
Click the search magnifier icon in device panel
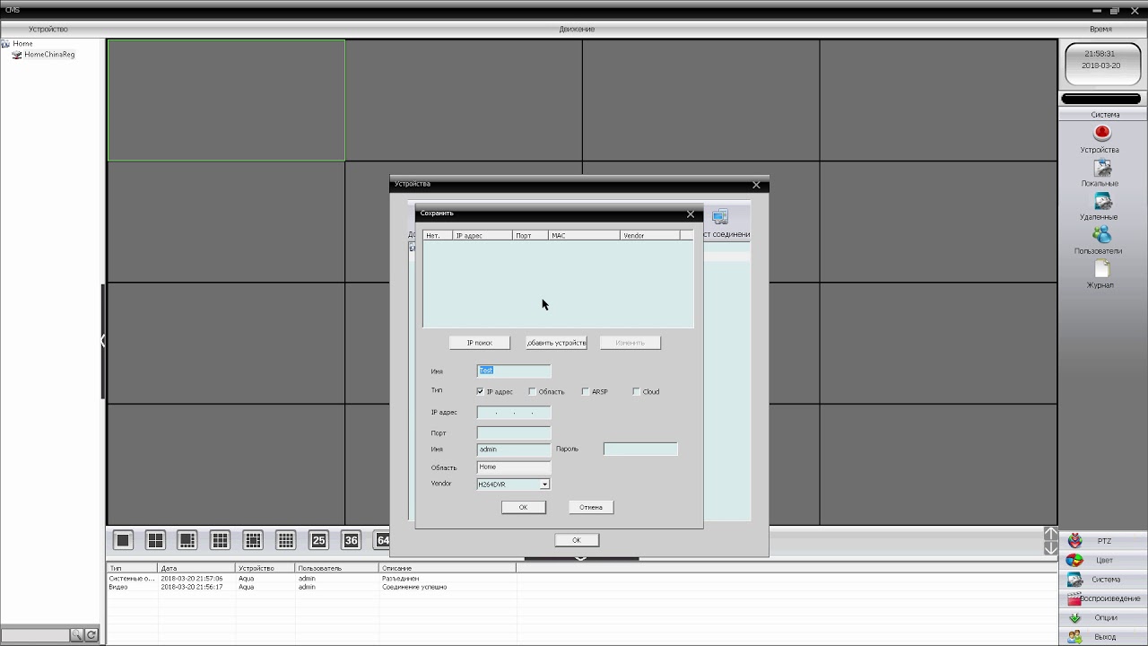click(x=77, y=635)
